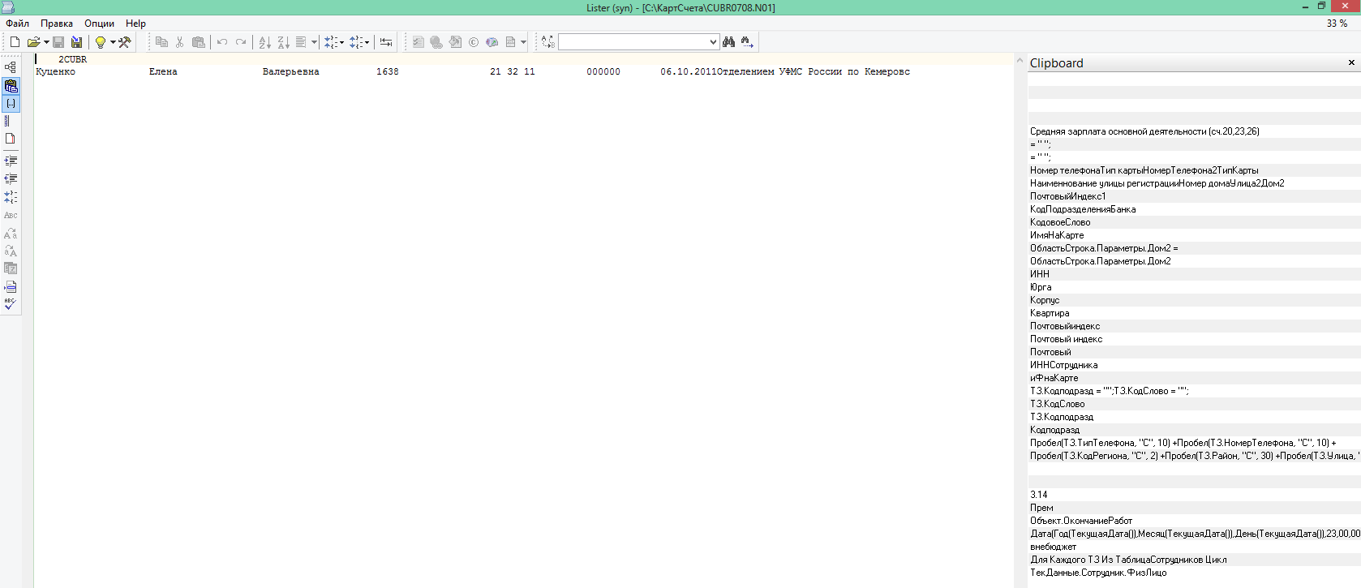This screenshot has height=588, width=1361.
Task: Undo the last edit via the toolbar arrow
Action: click(x=222, y=42)
